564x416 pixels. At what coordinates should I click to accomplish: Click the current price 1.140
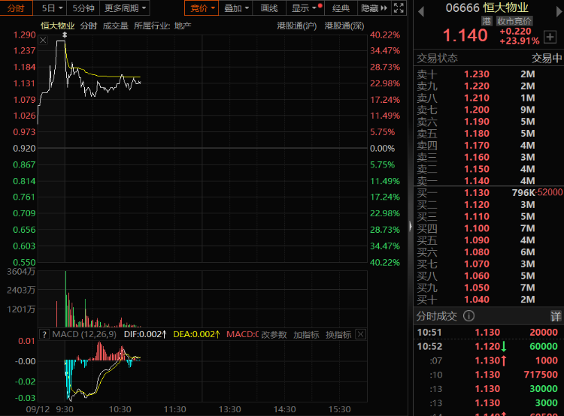pos(465,35)
